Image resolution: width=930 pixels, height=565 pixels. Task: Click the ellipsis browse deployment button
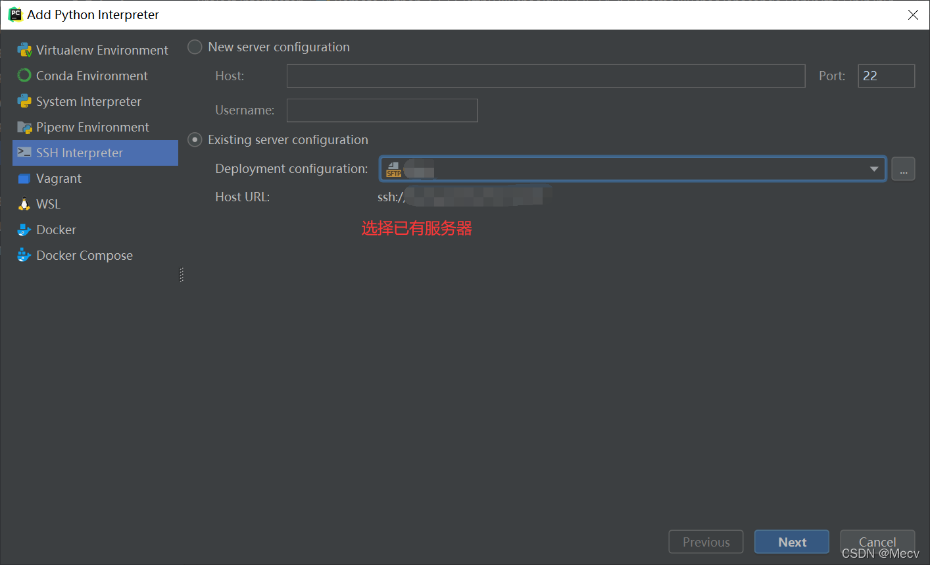[903, 169]
